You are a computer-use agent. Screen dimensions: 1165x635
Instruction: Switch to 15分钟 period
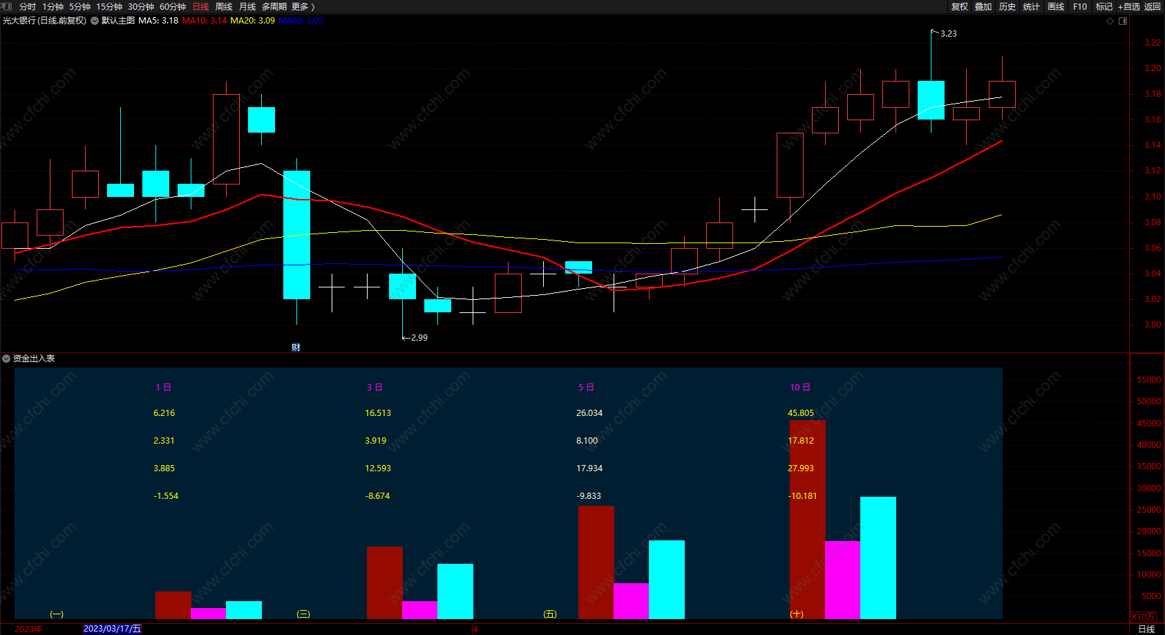[x=109, y=6]
